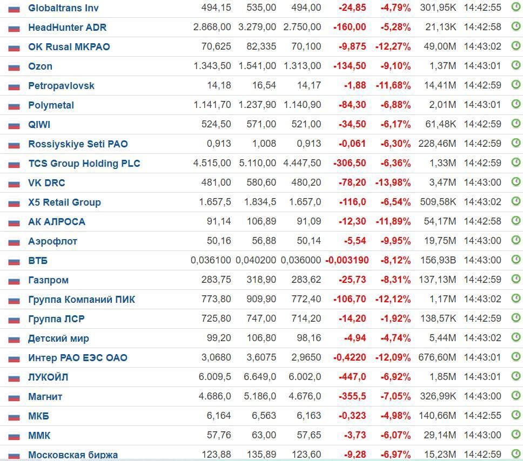
Task: Click the clock icon next to Ozon
Action: tap(516, 65)
